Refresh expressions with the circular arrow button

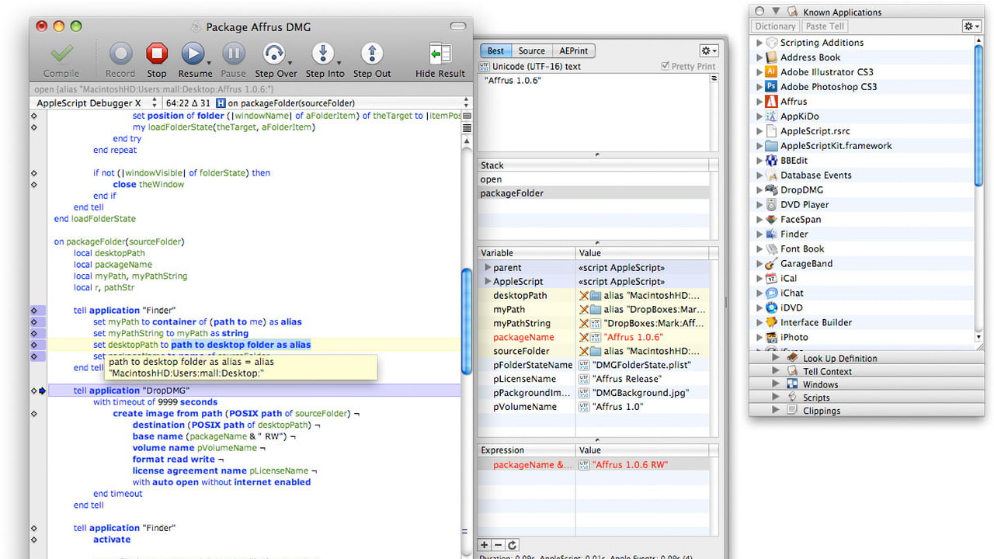pyautogui.click(x=513, y=545)
